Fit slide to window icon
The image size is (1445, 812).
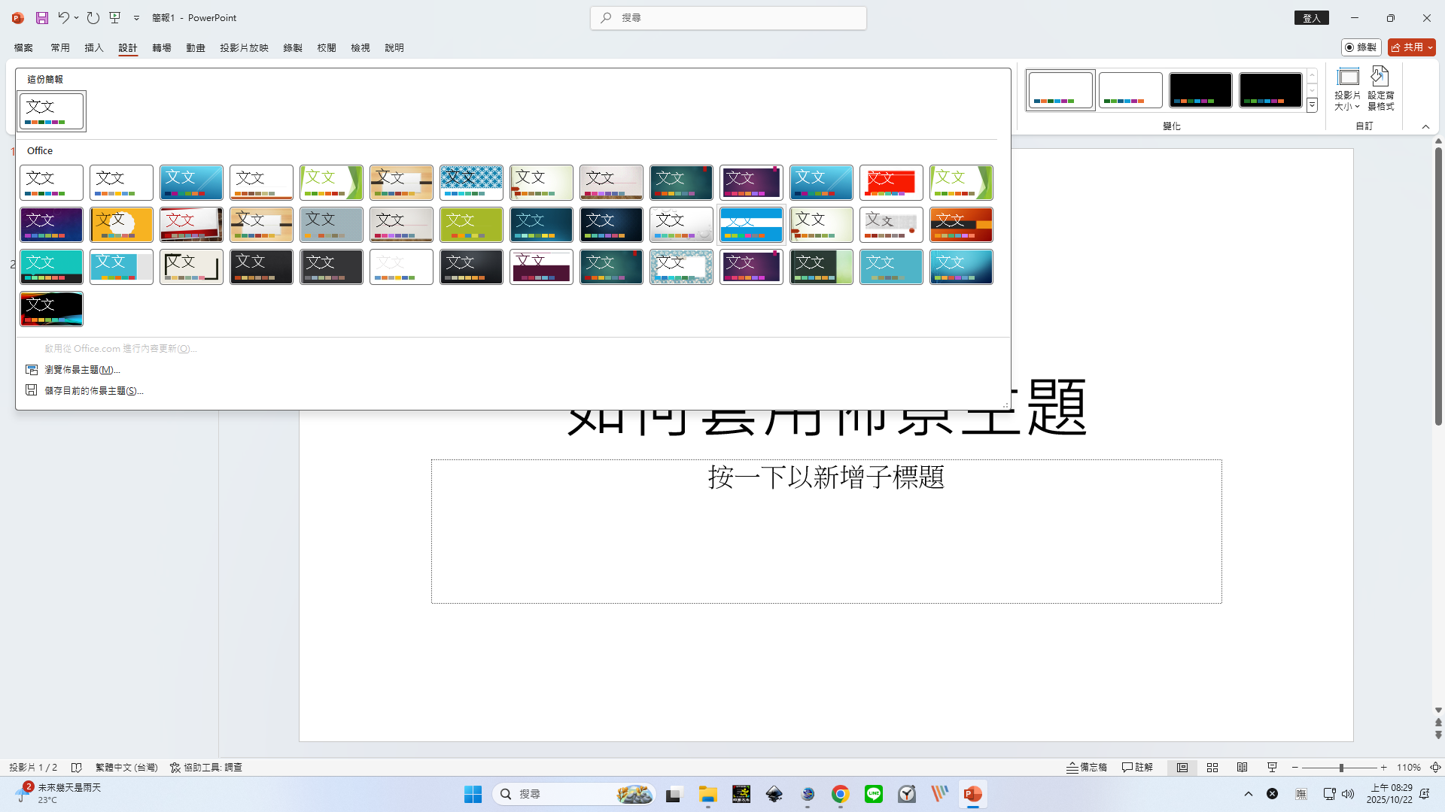tap(1435, 768)
